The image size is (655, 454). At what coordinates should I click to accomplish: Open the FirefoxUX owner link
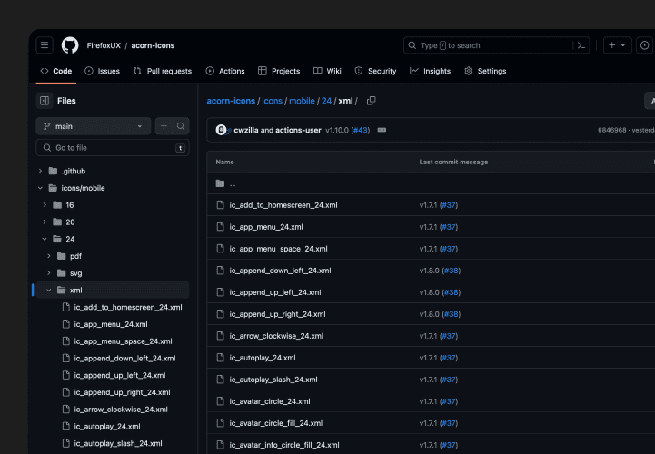coord(104,45)
